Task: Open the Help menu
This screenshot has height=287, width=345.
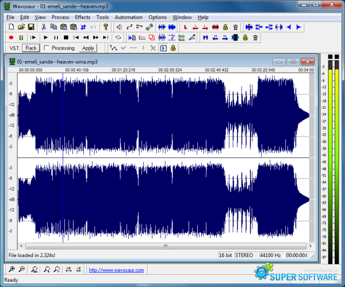Action: 203,17
